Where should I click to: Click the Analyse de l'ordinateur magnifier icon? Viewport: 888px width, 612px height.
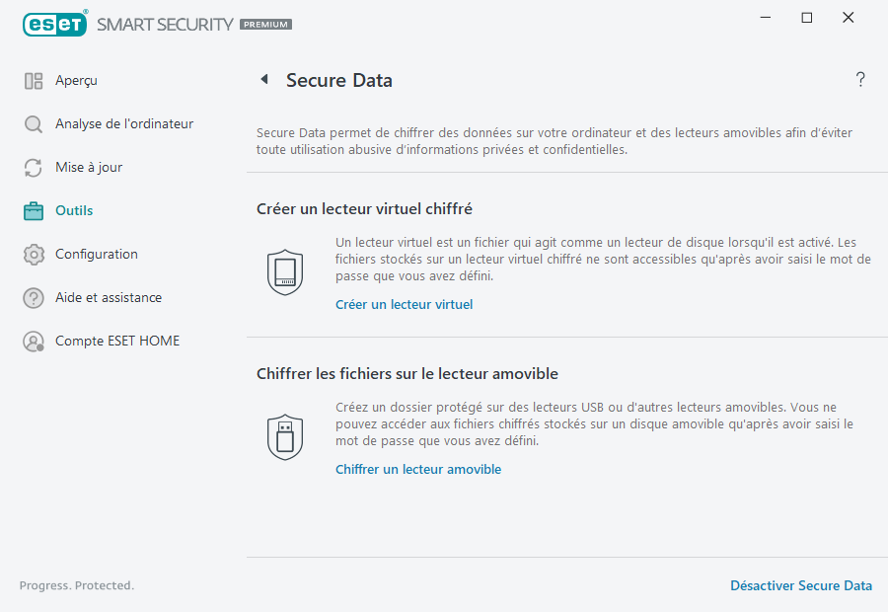(34, 123)
